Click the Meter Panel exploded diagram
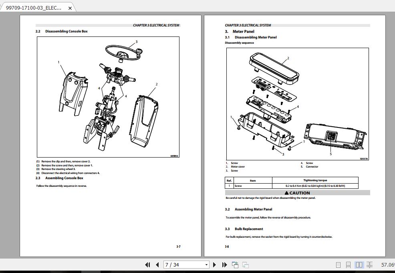This screenshot has height=273, width=395. click(x=296, y=102)
